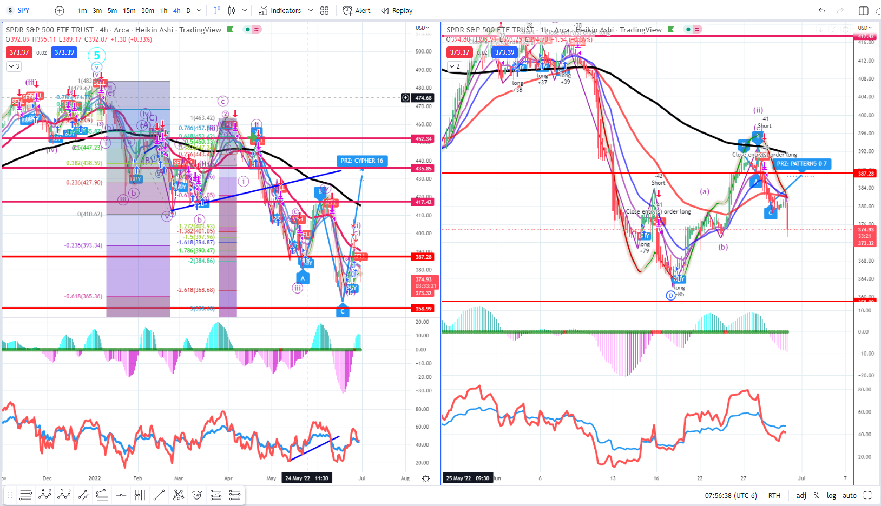Select the XABCD pattern drawing tool
Screen dimensions: 881x506
coord(178,495)
